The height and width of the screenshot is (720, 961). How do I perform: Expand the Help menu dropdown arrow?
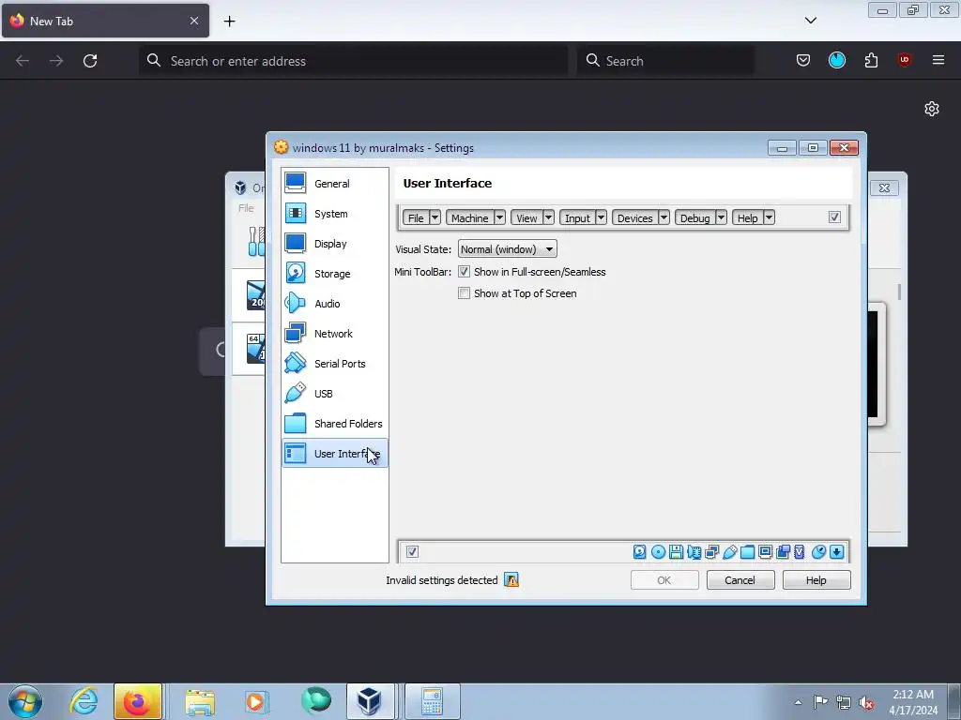tap(770, 217)
